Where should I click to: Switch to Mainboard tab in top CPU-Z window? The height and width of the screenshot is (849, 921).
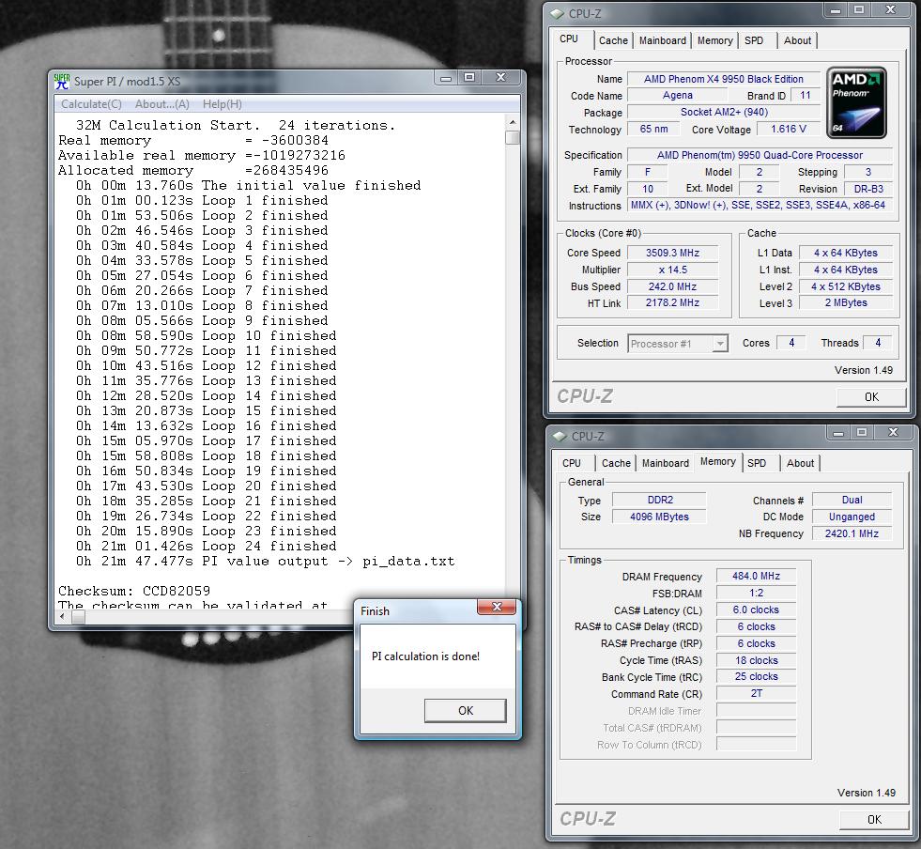[662, 40]
